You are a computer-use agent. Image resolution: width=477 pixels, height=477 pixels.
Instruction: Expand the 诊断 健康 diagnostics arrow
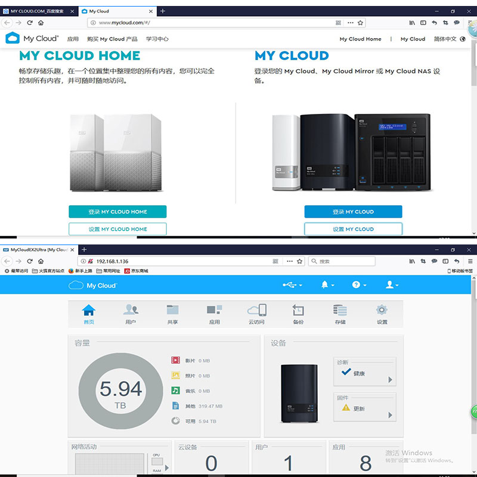point(391,380)
